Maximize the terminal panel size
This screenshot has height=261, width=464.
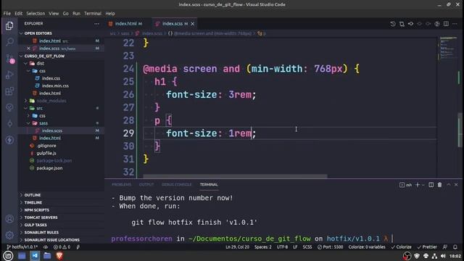point(449,185)
